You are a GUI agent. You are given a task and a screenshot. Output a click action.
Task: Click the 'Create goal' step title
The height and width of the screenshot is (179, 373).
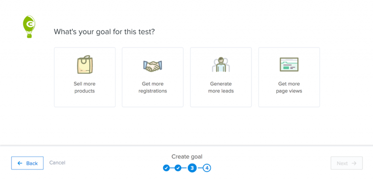pos(187,157)
